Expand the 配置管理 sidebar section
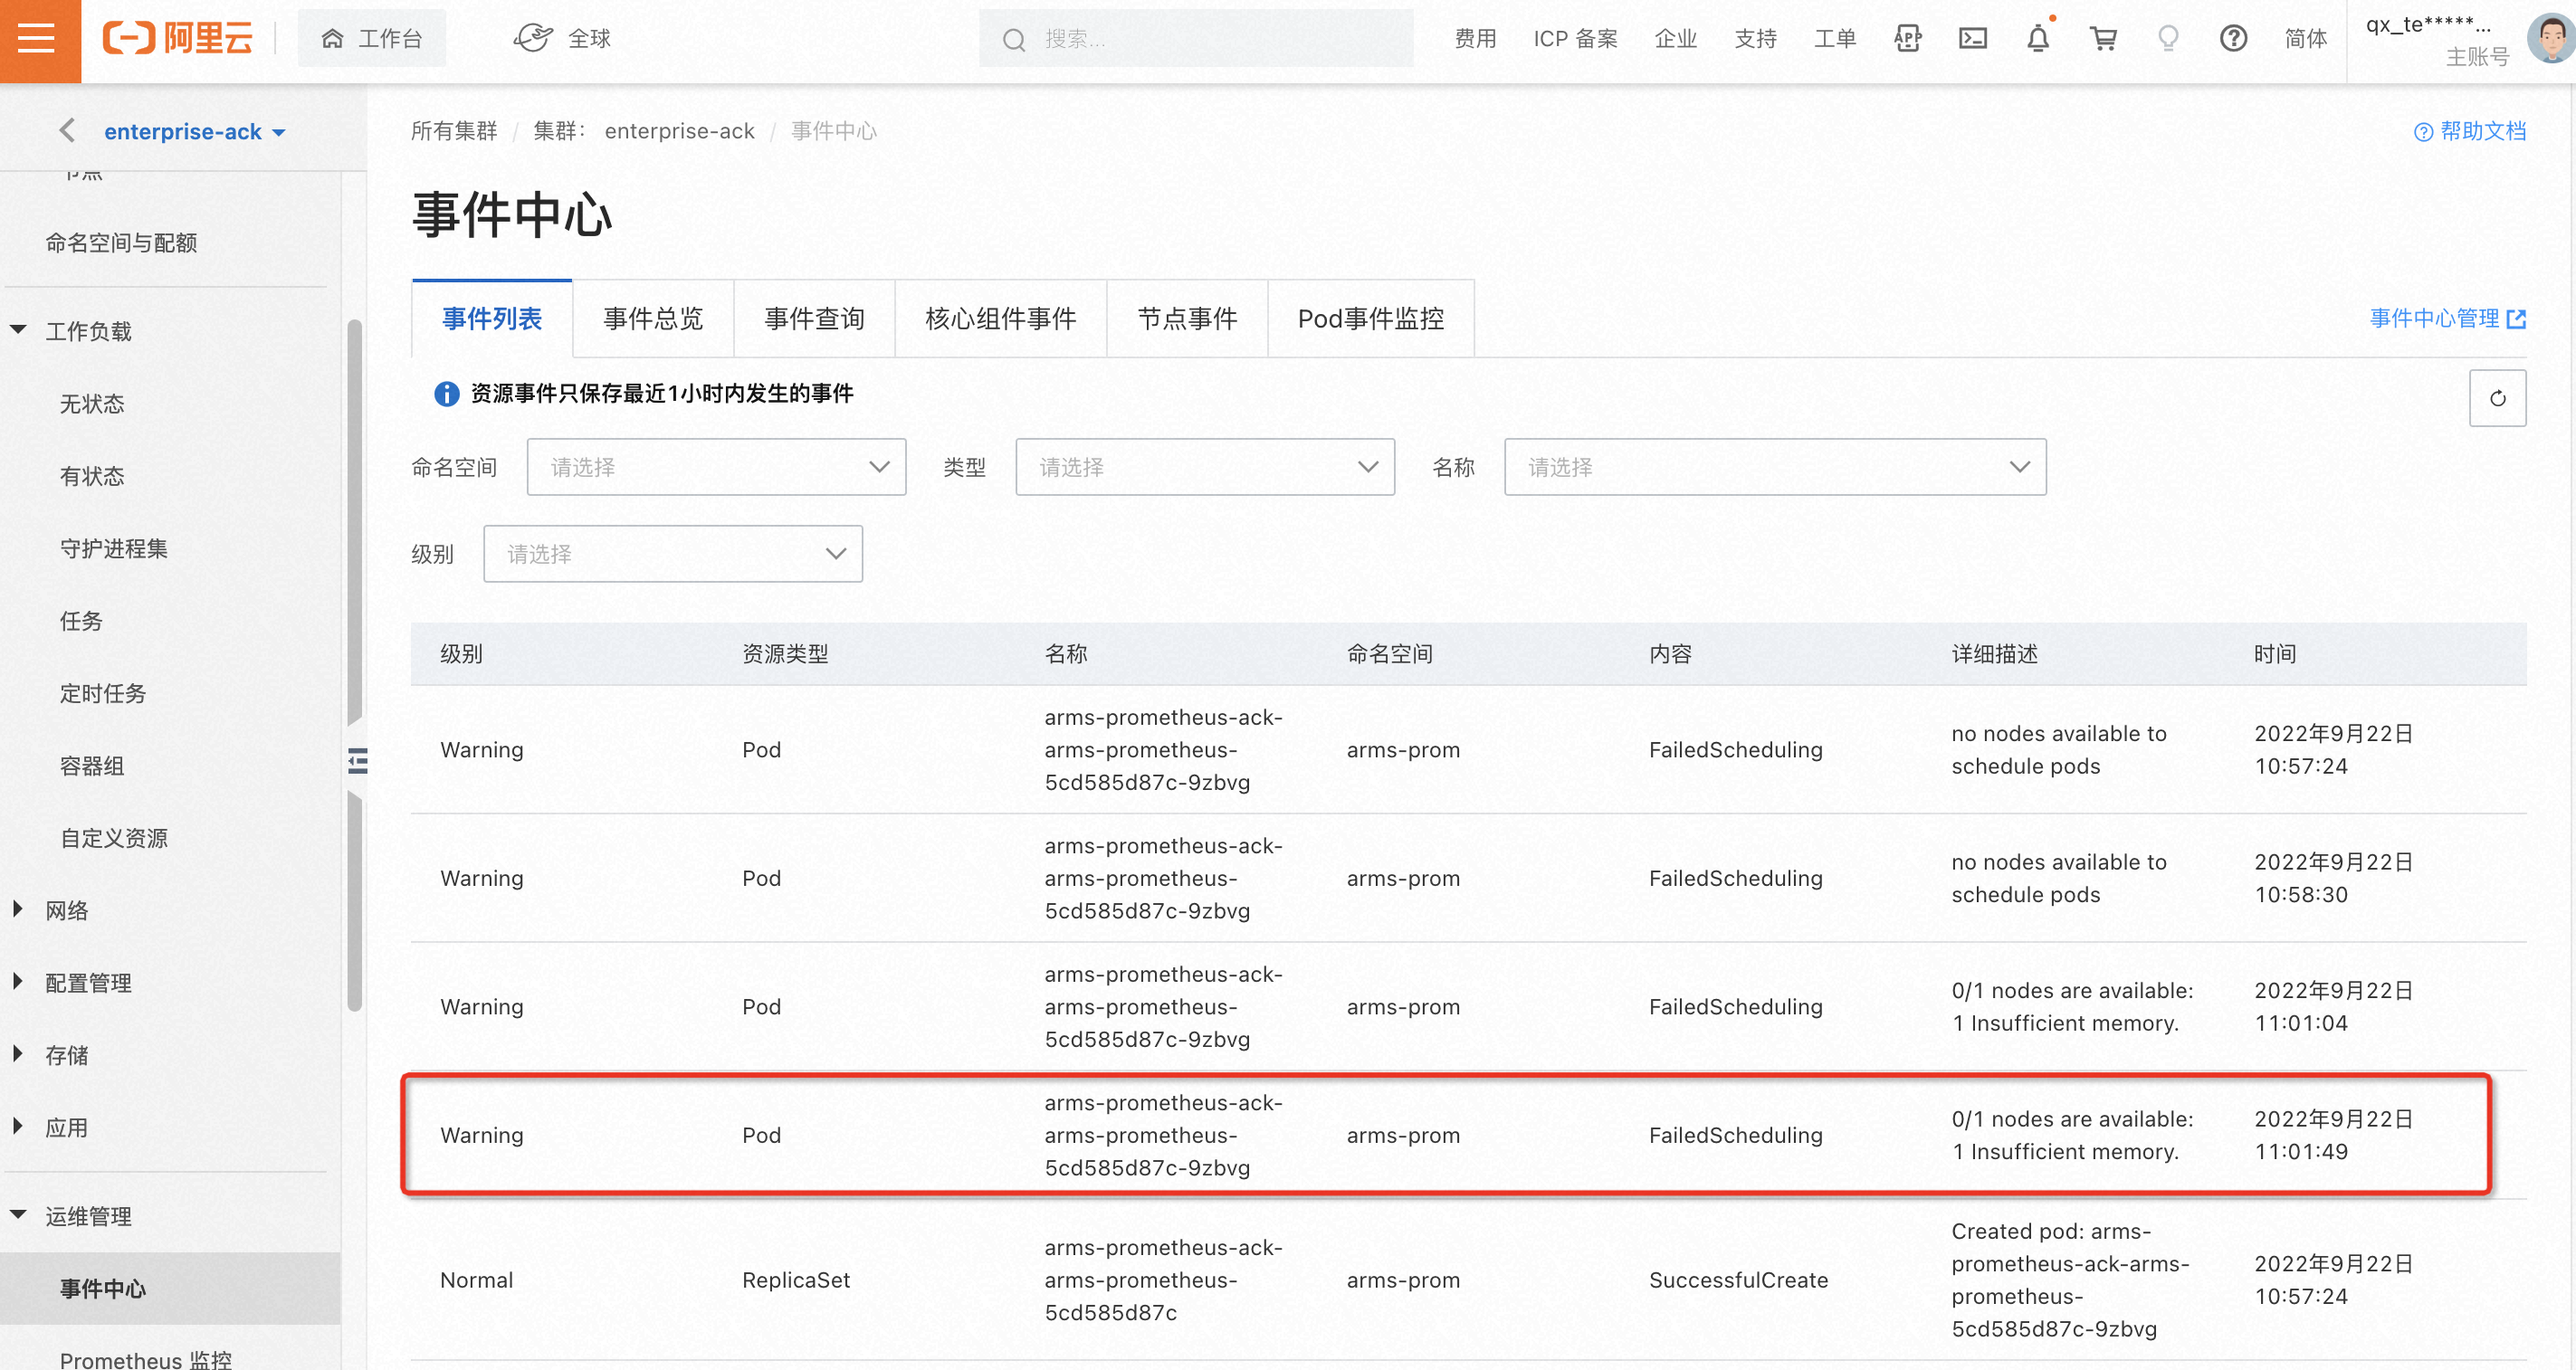 [x=18, y=982]
